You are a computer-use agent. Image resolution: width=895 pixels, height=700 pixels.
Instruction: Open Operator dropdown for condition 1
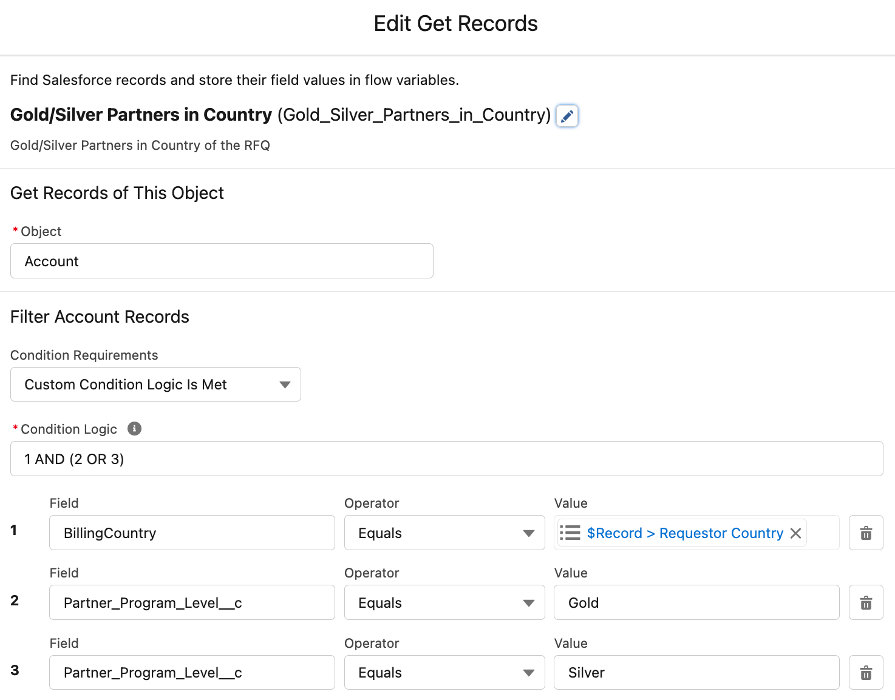pyautogui.click(x=444, y=533)
